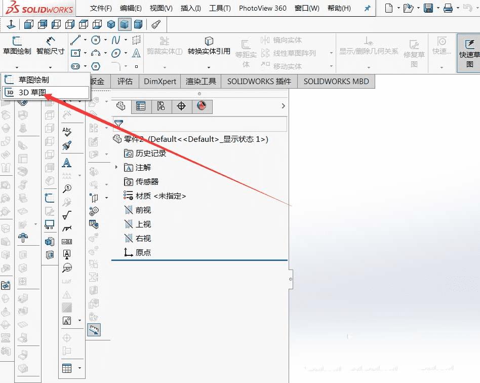Select the sketch Point tool
The width and height of the screenshot is (480, 383).
pos(137,66)
